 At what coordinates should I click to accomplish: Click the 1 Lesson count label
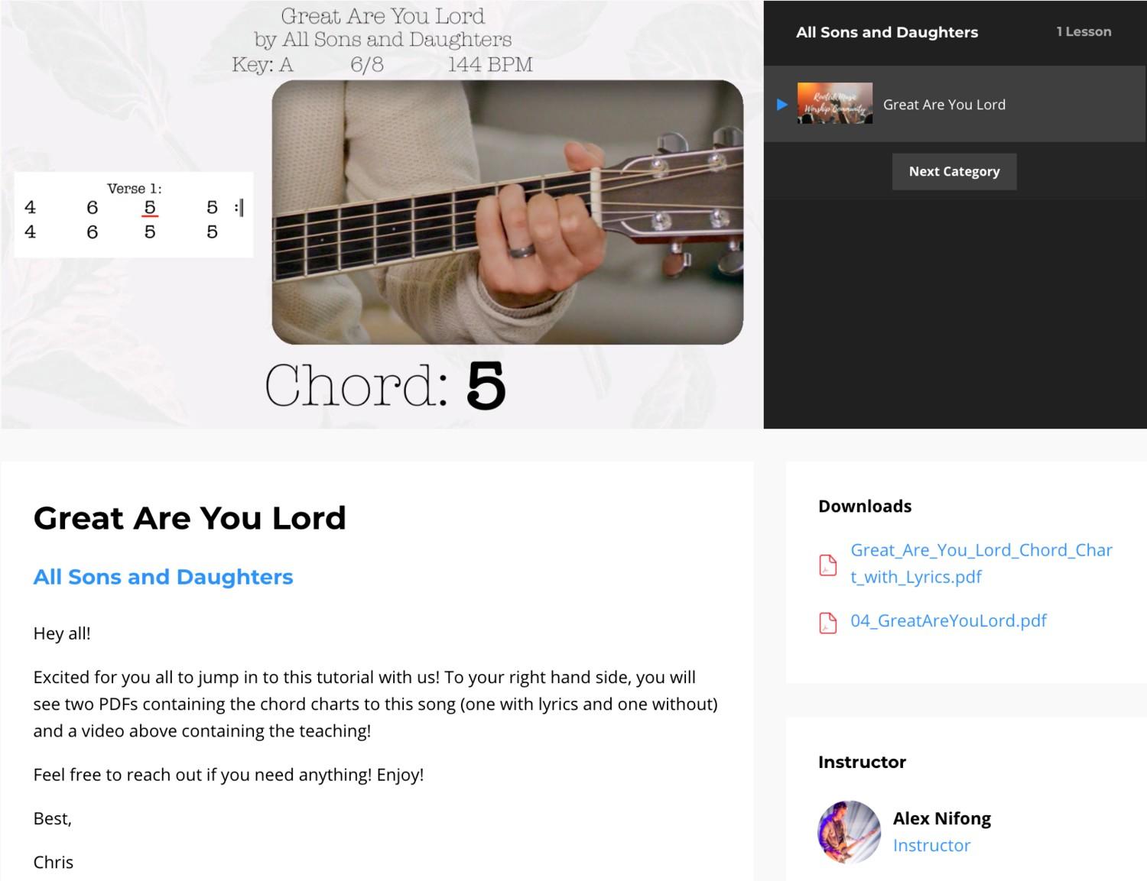[1084, 31]
